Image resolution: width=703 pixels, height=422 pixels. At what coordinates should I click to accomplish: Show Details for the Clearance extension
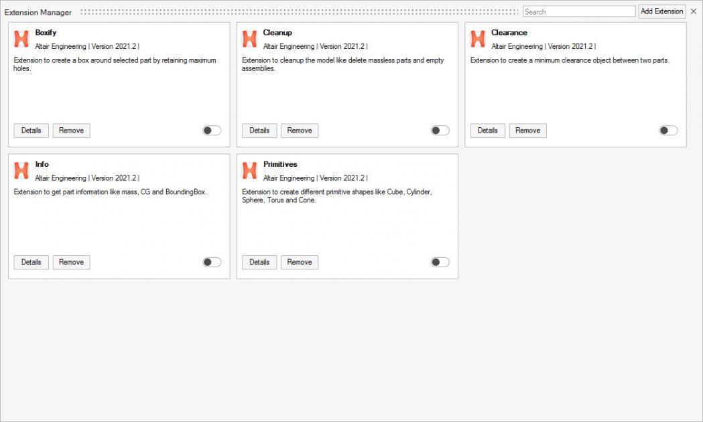[x=488, y=131]
